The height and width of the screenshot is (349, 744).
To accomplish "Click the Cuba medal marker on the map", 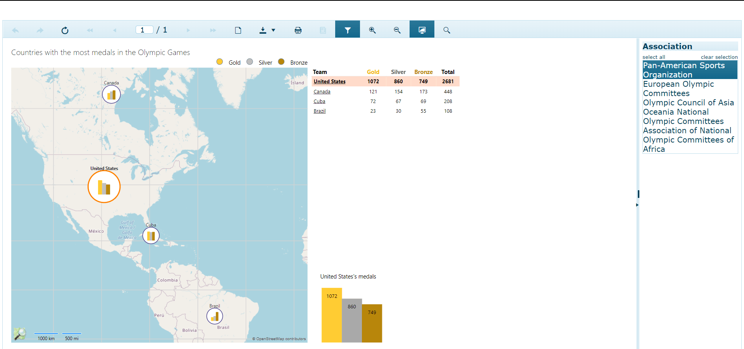I will point(151,236).
